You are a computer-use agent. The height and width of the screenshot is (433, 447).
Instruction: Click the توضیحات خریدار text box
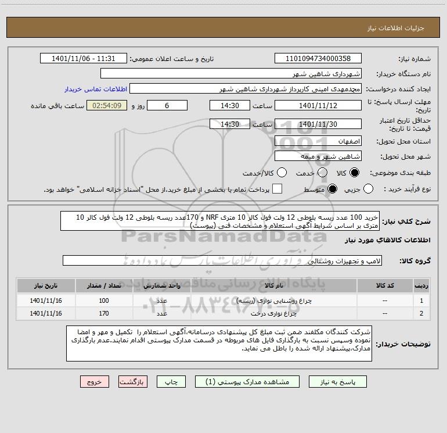[219, 343]
